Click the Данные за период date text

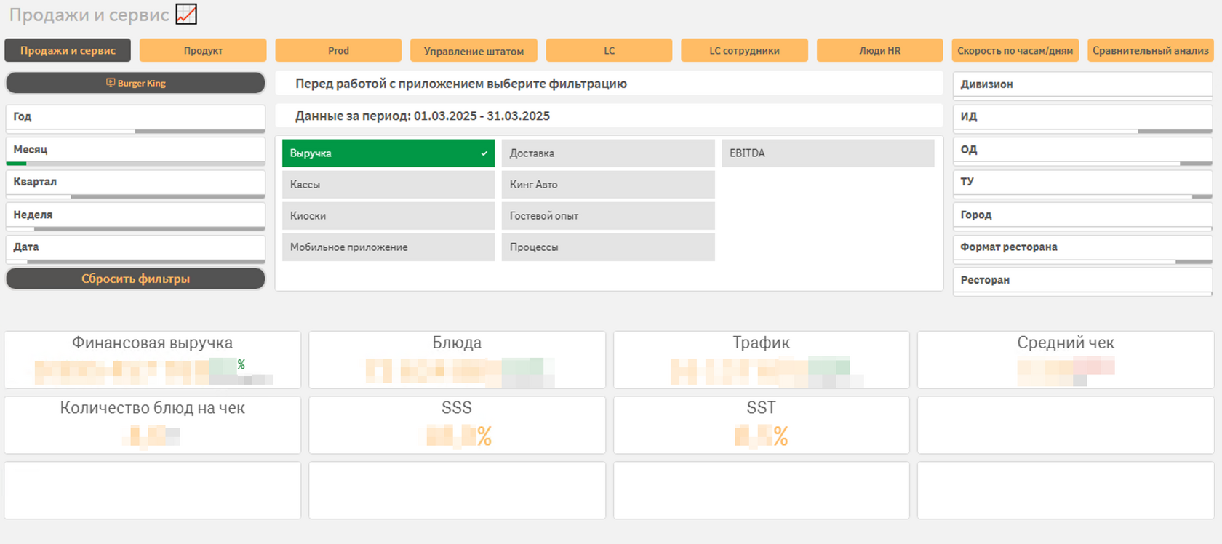423,116
